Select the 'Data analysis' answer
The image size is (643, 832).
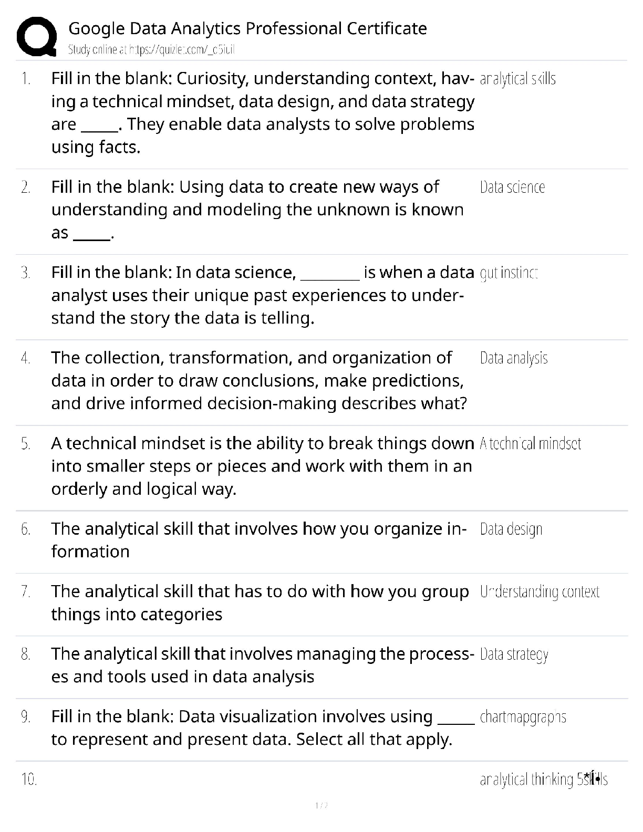(x=513, y=359)
